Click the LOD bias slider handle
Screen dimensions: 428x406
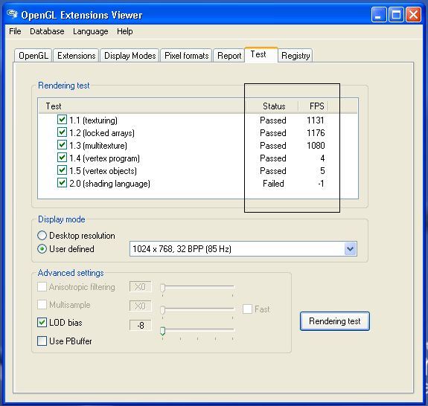[x=163, y=330]
